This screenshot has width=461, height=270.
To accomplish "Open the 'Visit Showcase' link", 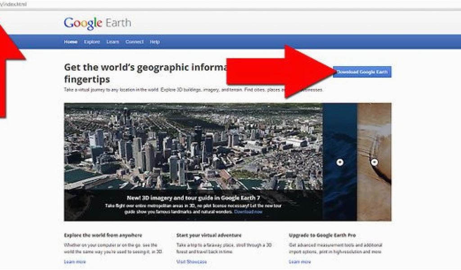I will pyautogui.click(x=192, y=262).
